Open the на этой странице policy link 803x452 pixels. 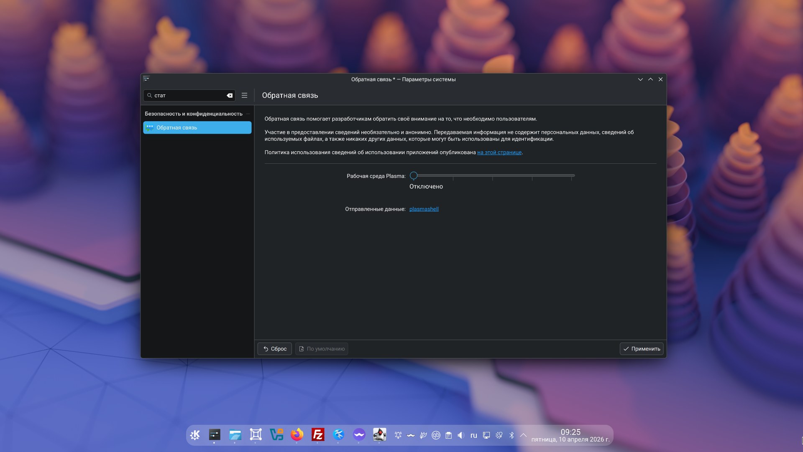pos(499,152)
